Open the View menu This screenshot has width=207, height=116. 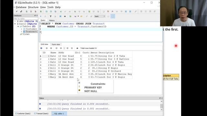tap(43, 7)
